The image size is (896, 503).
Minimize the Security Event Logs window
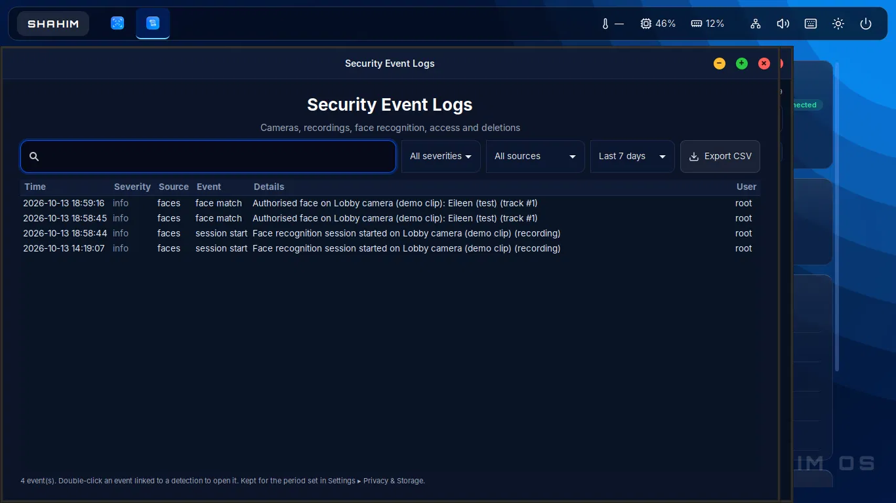click(720, 64)
